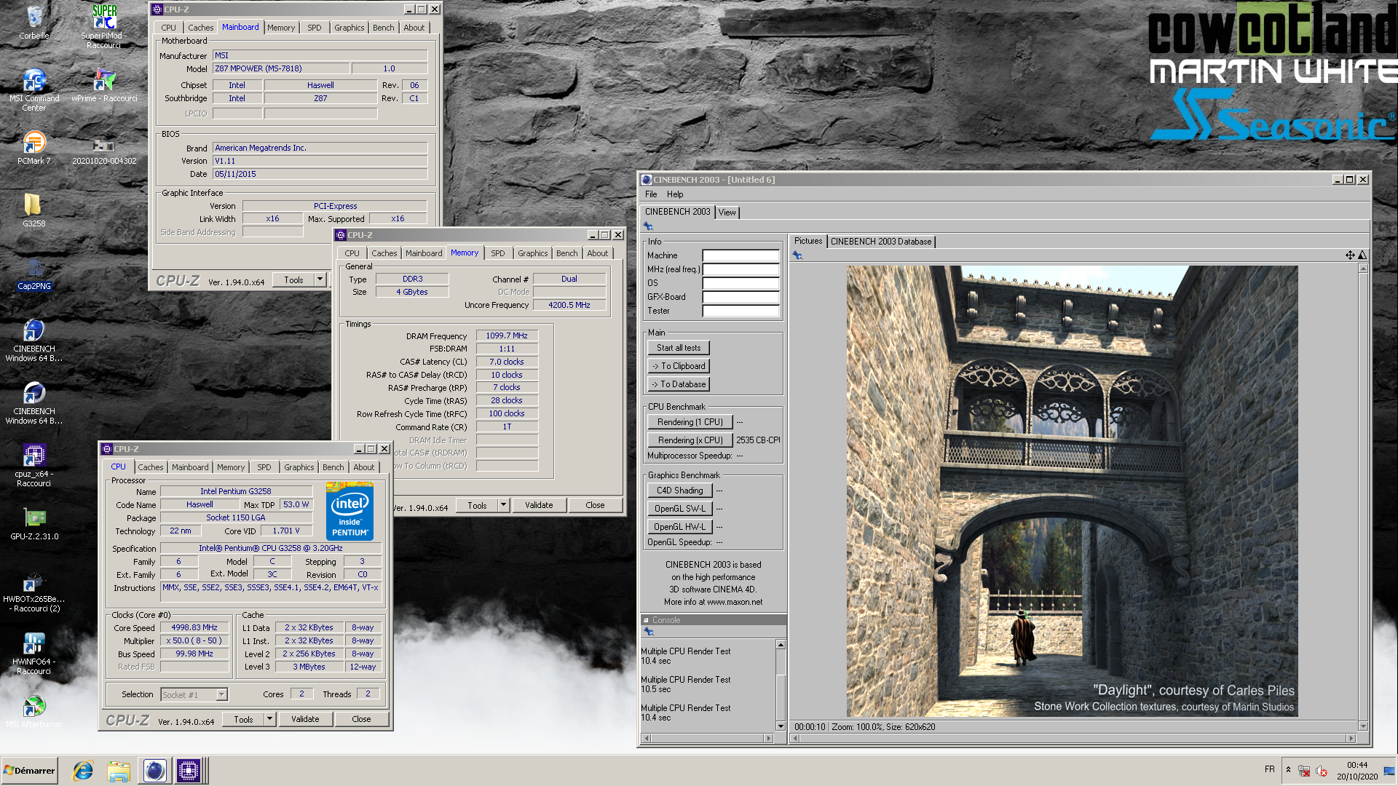Open second CINEBENCH Windows 64 desktop icon

pyautogui.click(x=34, y=402)
